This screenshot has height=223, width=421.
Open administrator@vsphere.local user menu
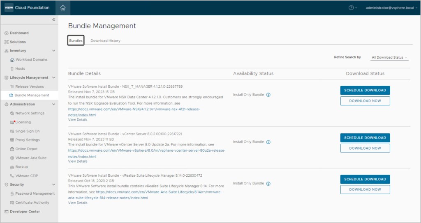click(x=390, y=8)
